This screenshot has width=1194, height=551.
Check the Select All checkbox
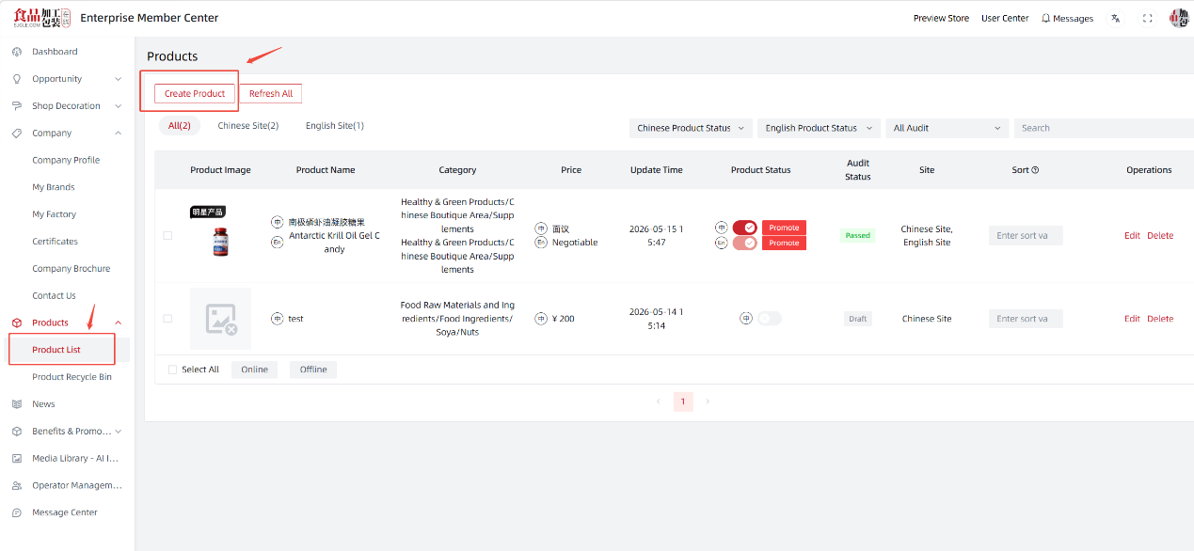pyautogui.click(x=172, y=370)
